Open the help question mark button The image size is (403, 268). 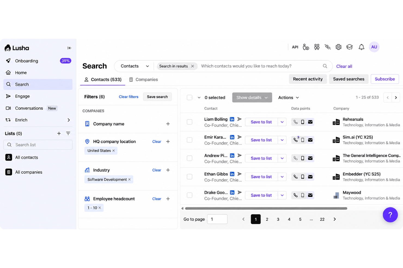click(390, 215)
